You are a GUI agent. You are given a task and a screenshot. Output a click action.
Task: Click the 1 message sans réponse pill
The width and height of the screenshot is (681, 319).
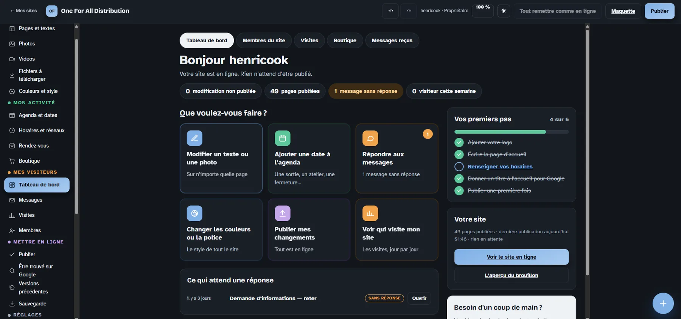[366, 91]
